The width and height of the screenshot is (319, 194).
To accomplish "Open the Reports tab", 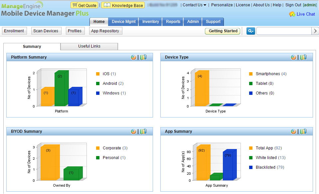I will 173,22.
